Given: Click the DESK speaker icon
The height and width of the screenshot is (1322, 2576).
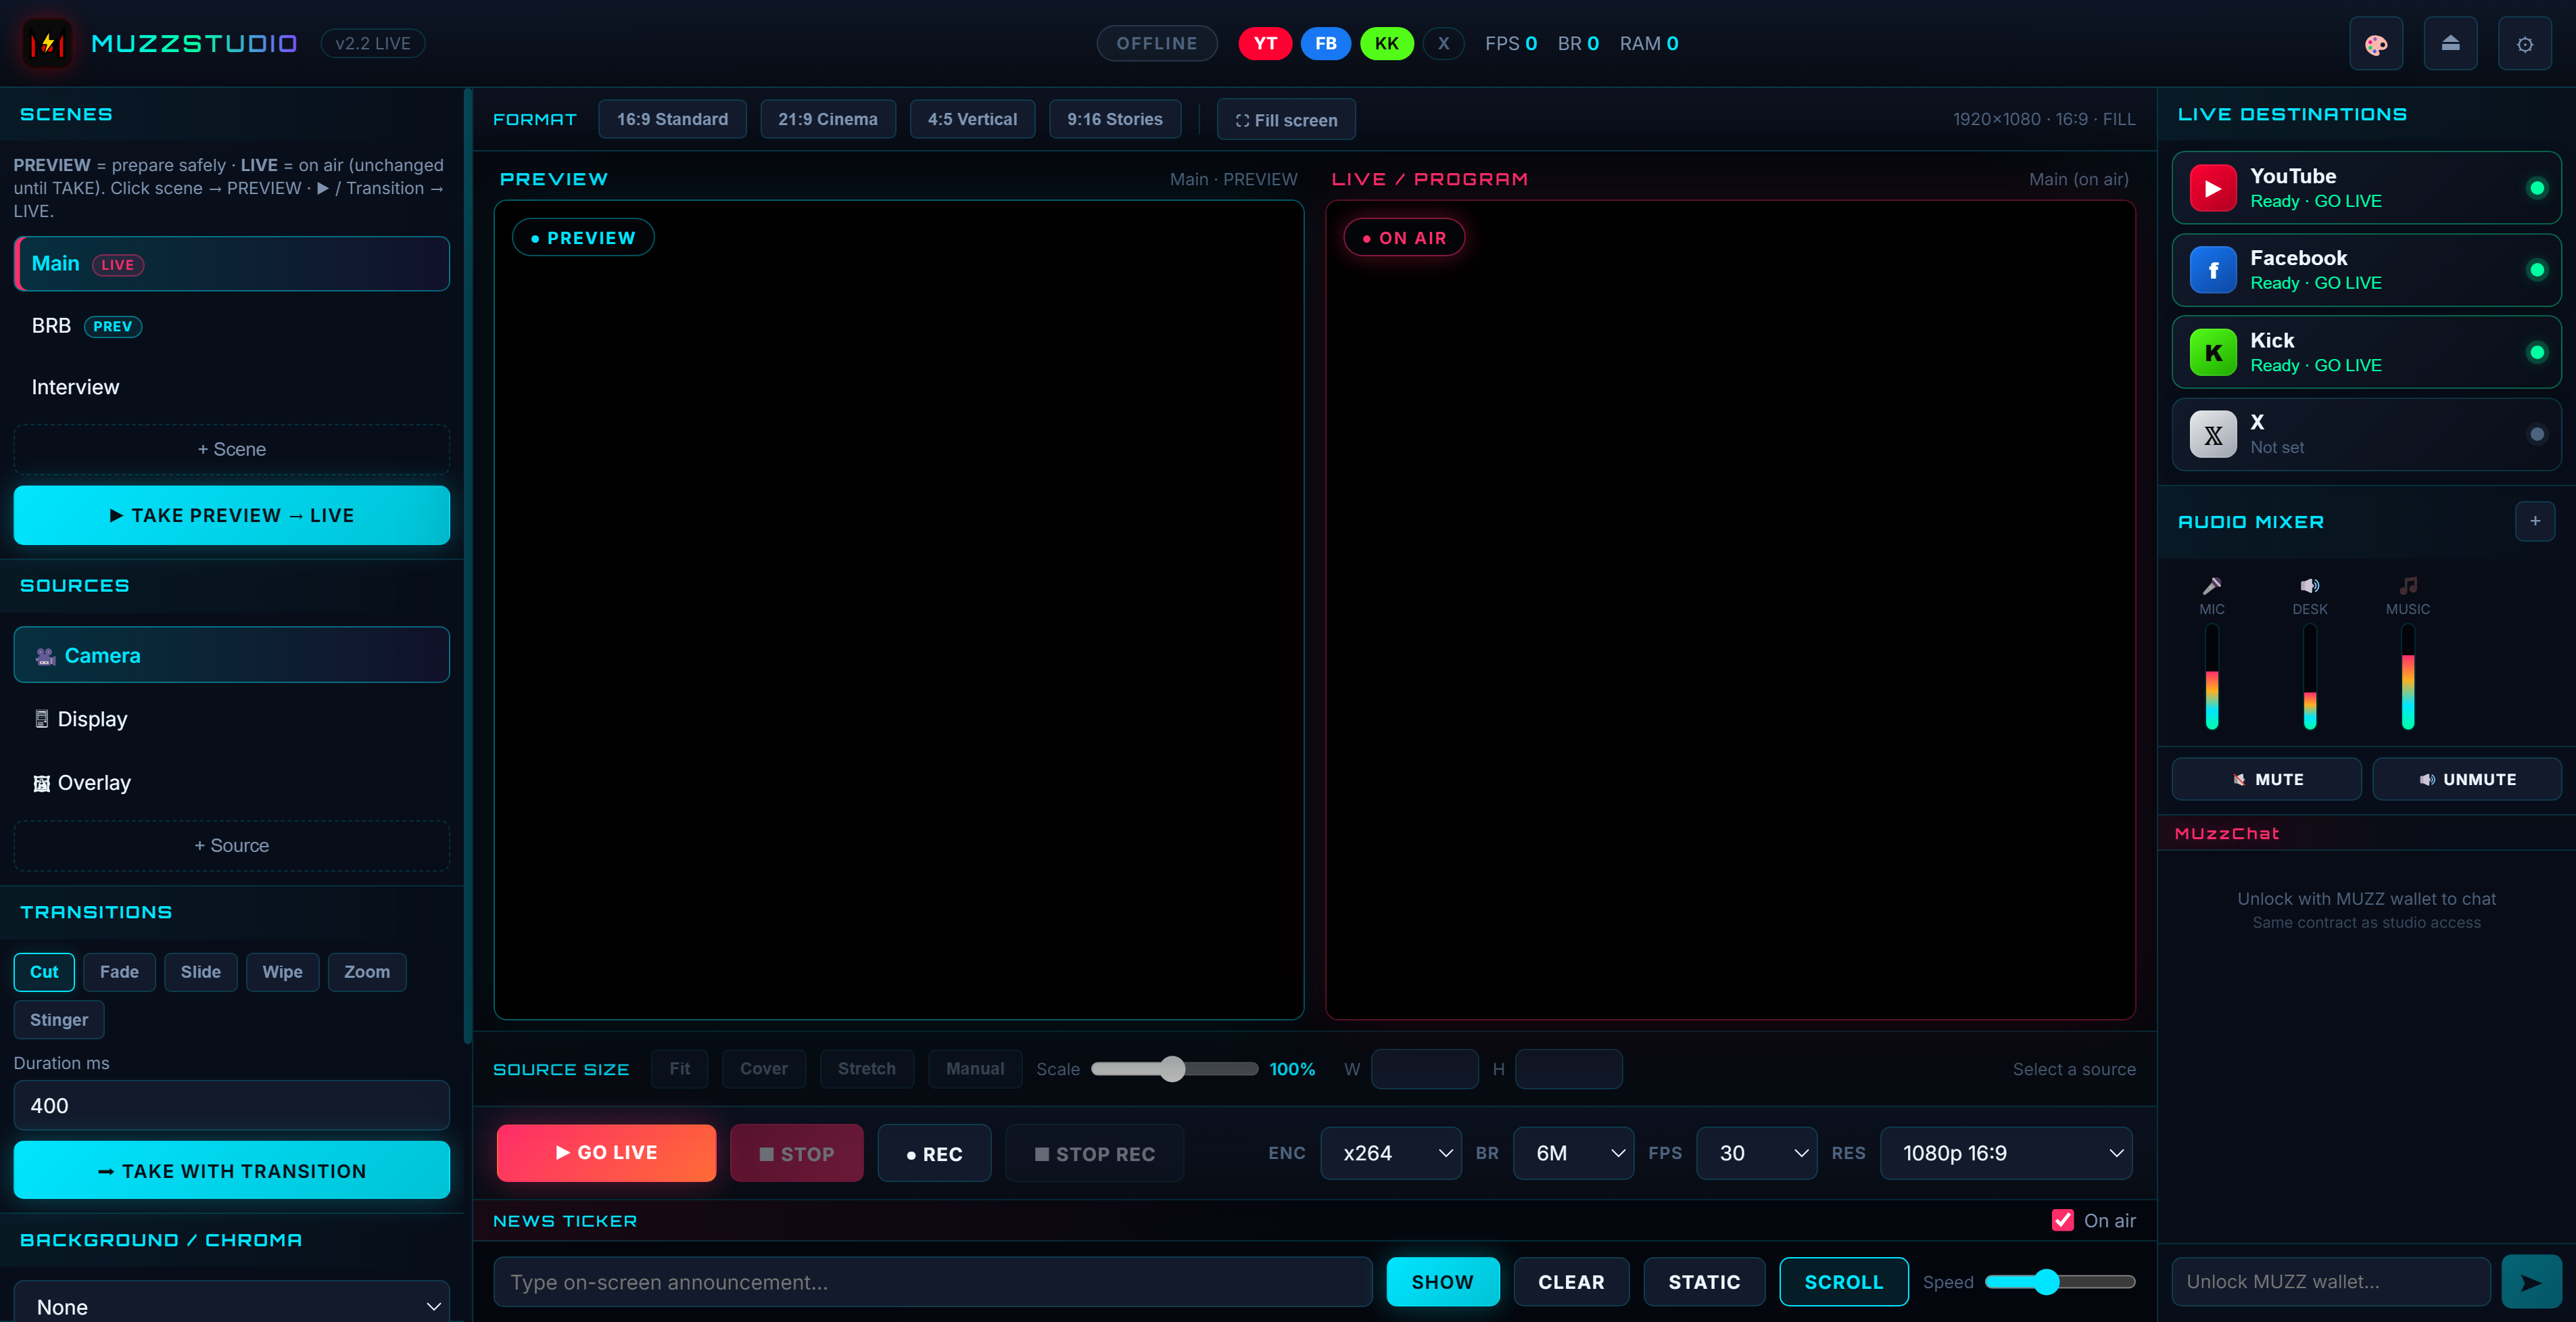Looking at the screenshot, I should (2310, 586).
